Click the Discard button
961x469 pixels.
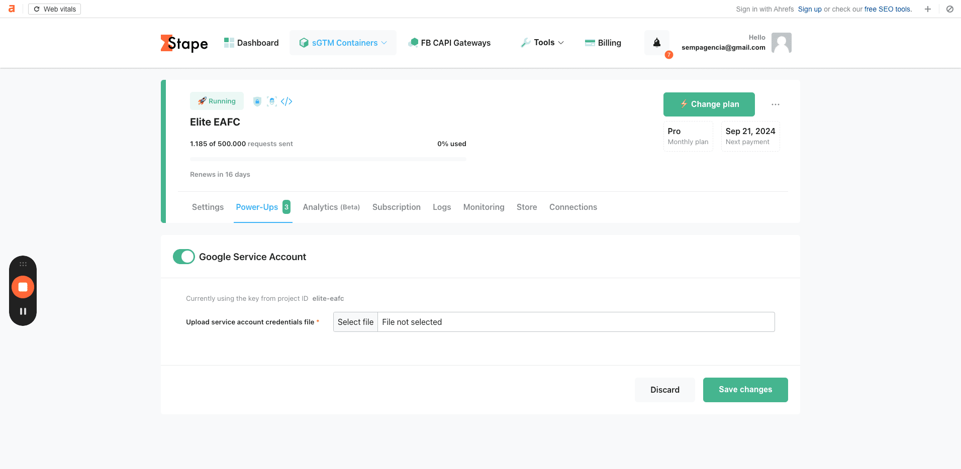tap(665, 390)
